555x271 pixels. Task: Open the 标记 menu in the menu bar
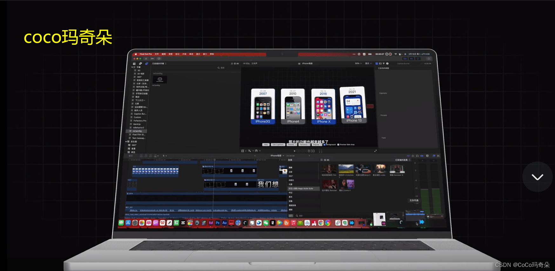(177, 54)
